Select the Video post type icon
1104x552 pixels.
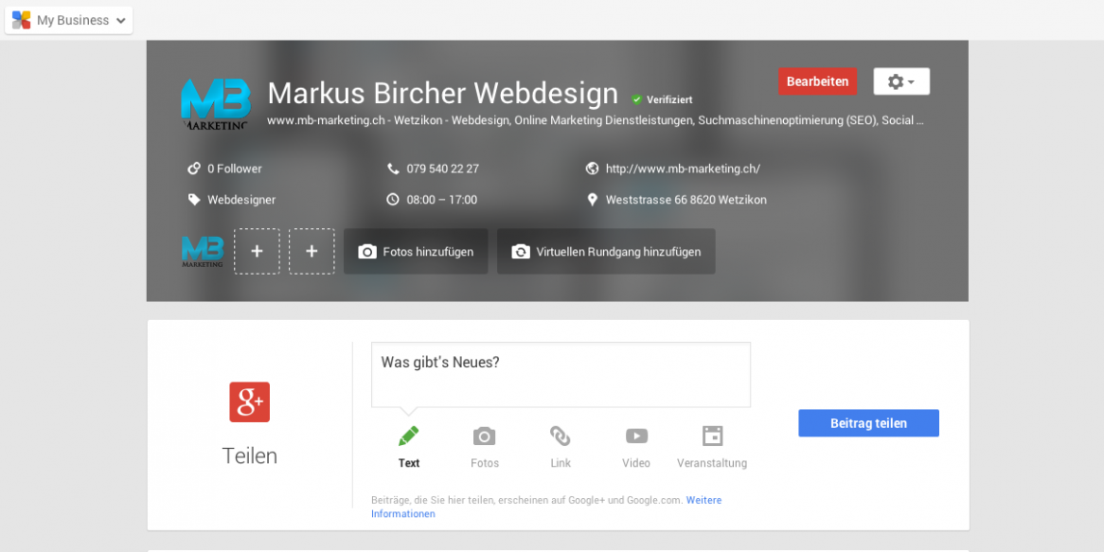635,436
